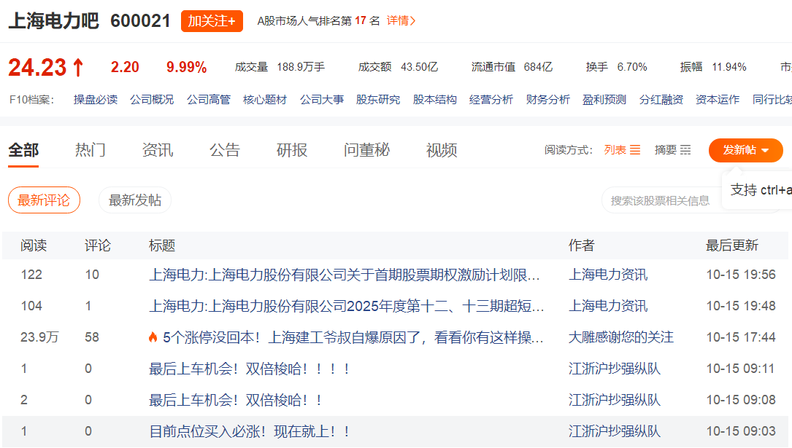Open the 详情 popularity ranking details link
This screenshot has height=448, width=792.
(x=401, y=20)
